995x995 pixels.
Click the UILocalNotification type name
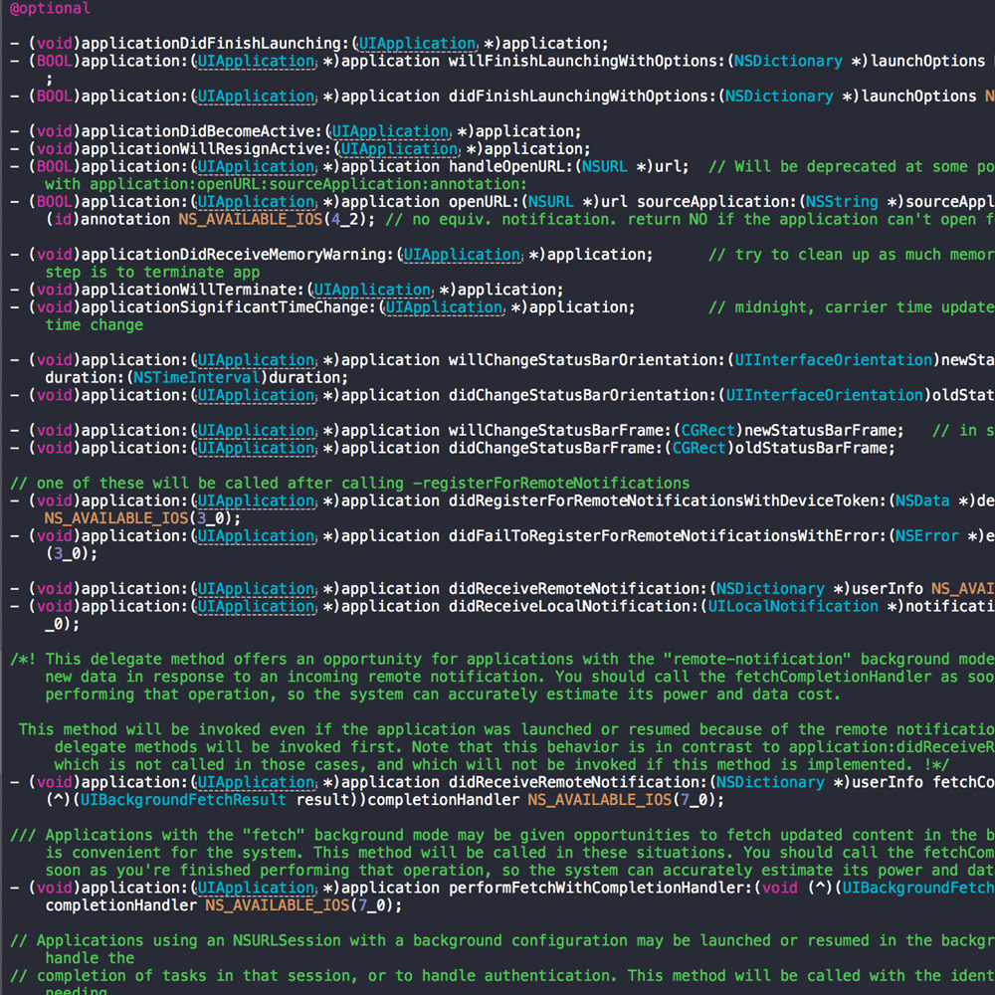[793, 607]
